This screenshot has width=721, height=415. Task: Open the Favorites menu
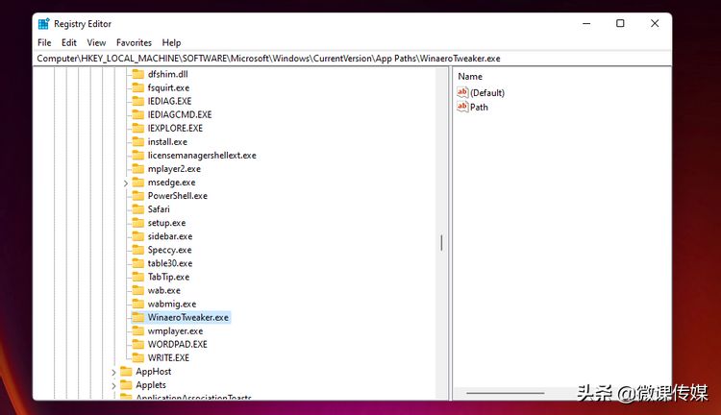(134, 42)
